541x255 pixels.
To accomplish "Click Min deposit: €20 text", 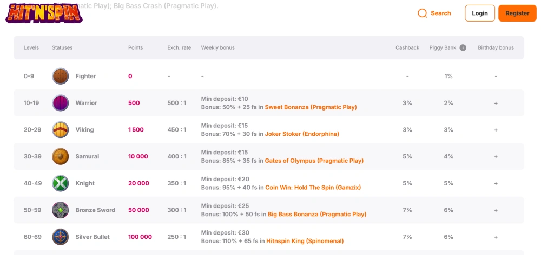I will (225, 180).
